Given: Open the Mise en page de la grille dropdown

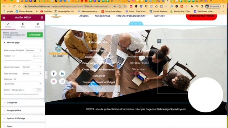Looking at the screenshot, I should [x=33, y=50].
